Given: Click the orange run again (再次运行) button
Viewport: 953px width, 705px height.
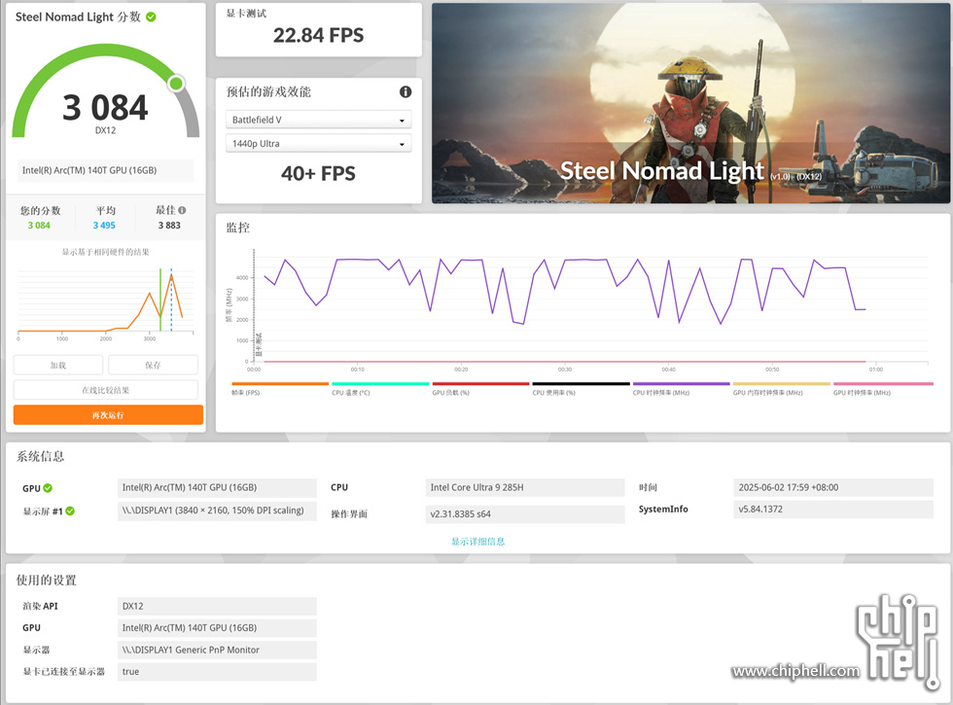Looking at the screenshot, I should 108,415.
